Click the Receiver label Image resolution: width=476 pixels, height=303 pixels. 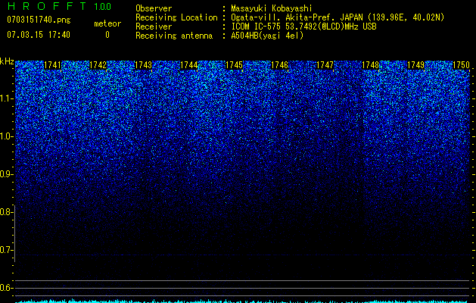pyautogui.click(x=154, y=27)
